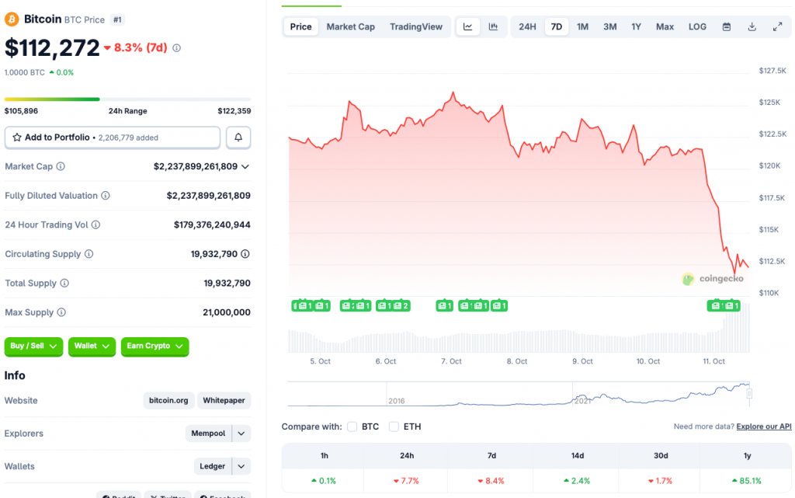The height and width of the screenshot is (498, 795).
Task: Toggle LOG scale on the chart
Action: (x=696, y=26)
